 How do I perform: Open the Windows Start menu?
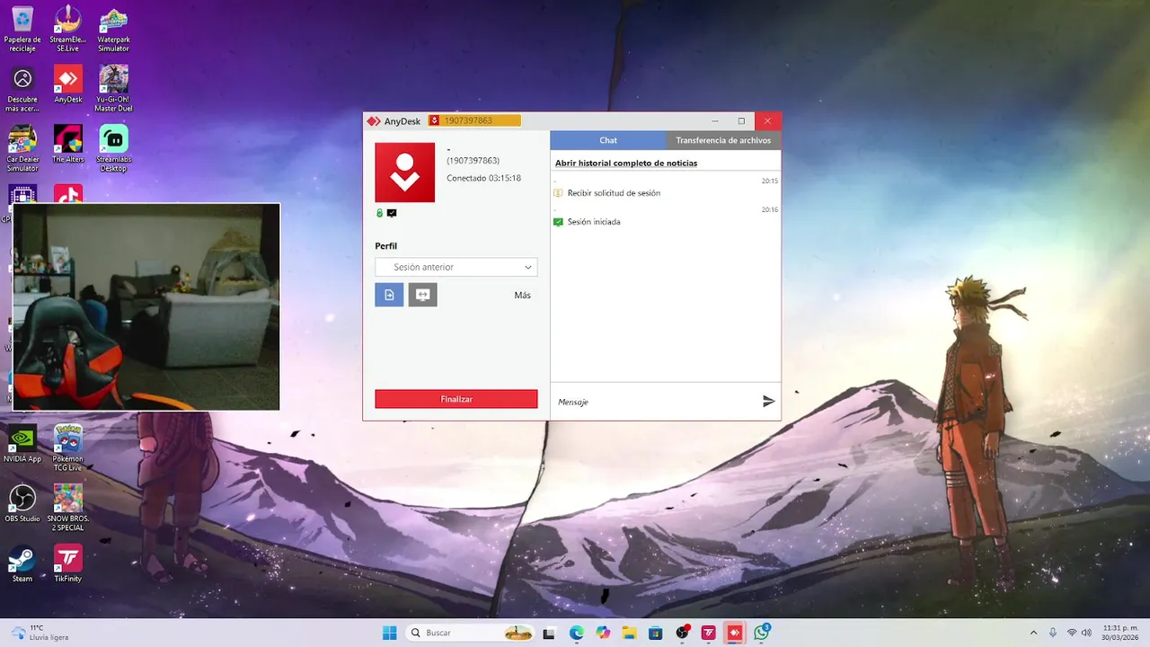[390, 633]
